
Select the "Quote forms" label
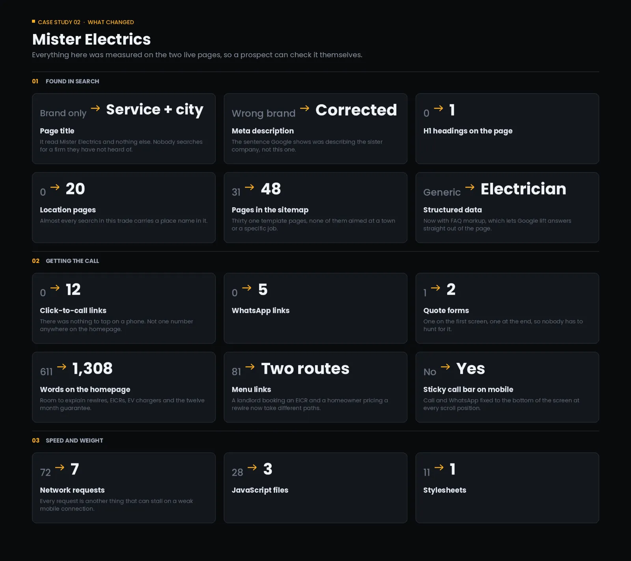coord(446,311)
